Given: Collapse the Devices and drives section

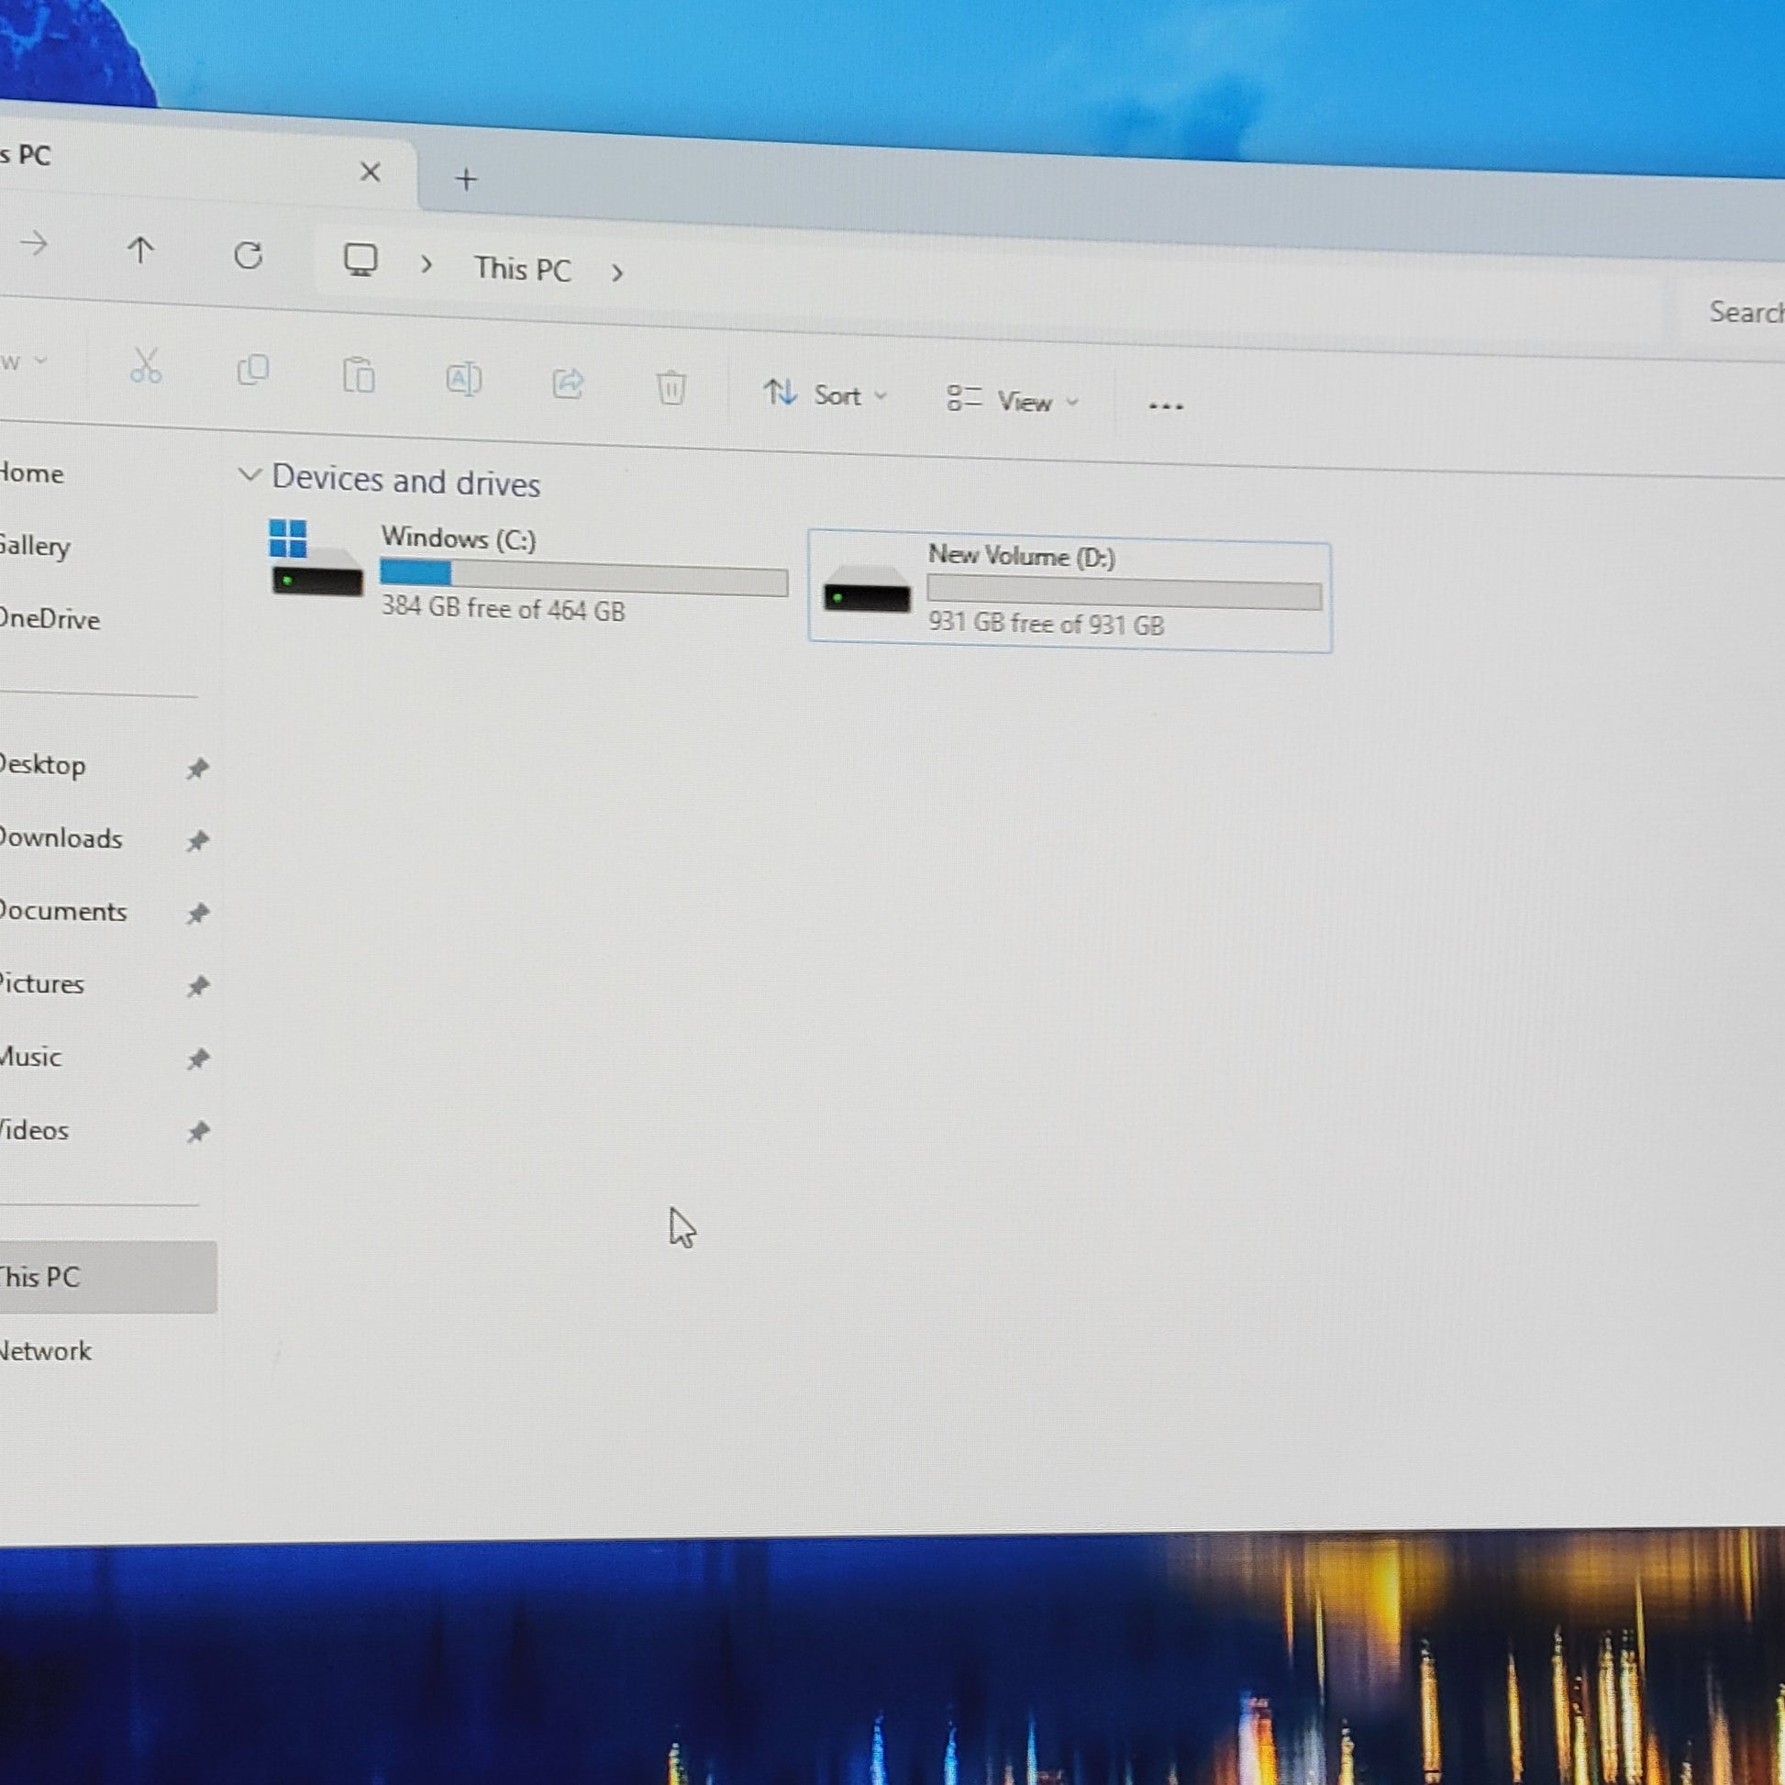Looking at the screenshot, I should click(x=249, y=475).
